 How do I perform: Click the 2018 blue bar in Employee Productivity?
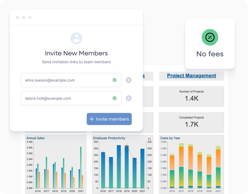119,166
